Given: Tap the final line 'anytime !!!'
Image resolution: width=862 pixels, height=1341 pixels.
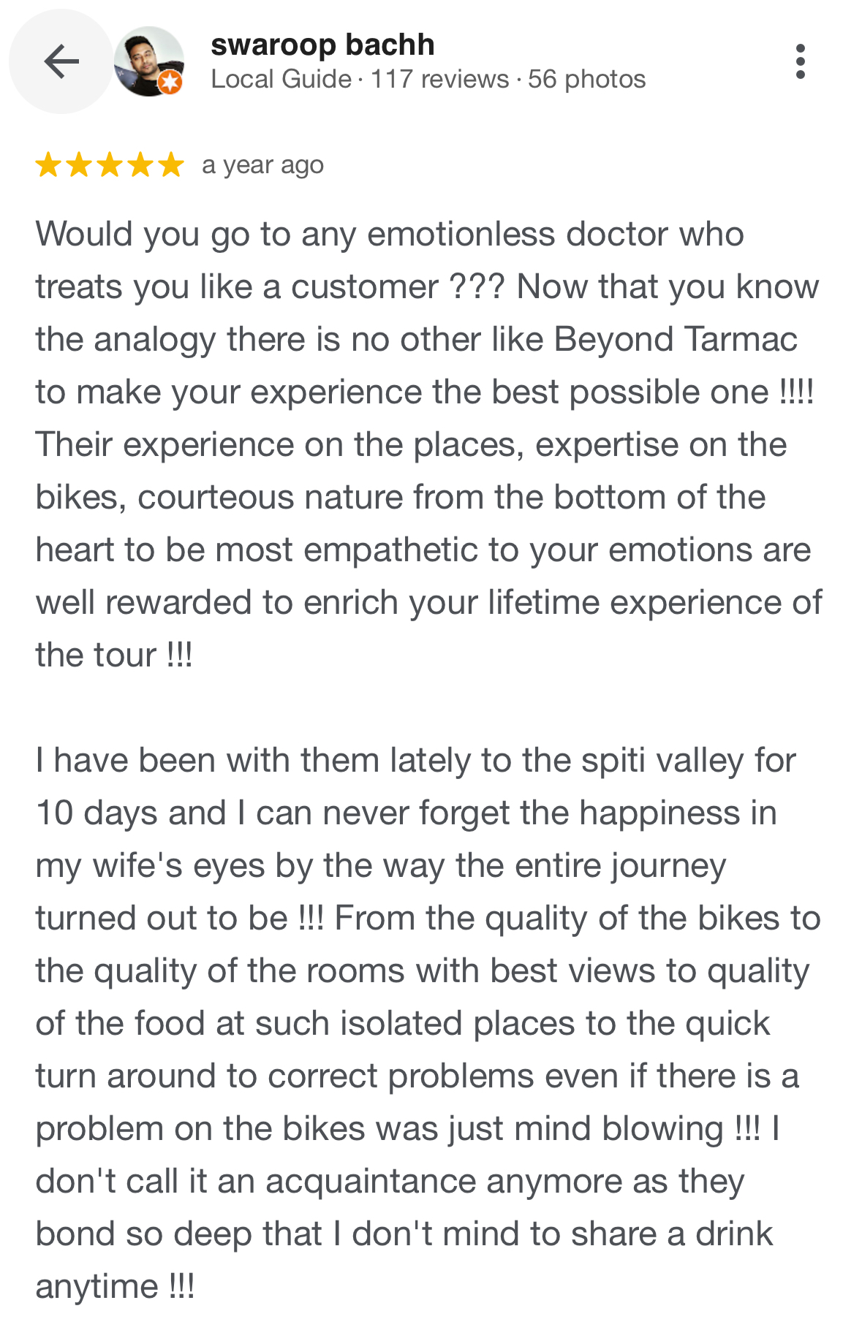Looking at the screenshot, I should pyautogui.click(x=115, y=1287).
